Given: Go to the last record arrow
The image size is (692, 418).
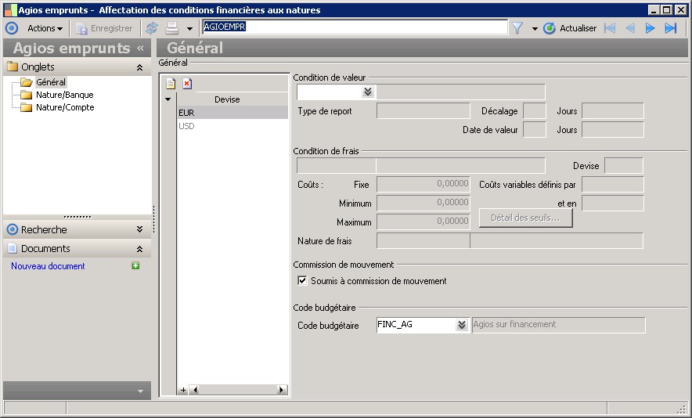Looking at the screenshot, I should [670, 28].
